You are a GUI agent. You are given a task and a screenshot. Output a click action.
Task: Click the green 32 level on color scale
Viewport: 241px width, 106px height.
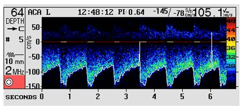point(231,57)
